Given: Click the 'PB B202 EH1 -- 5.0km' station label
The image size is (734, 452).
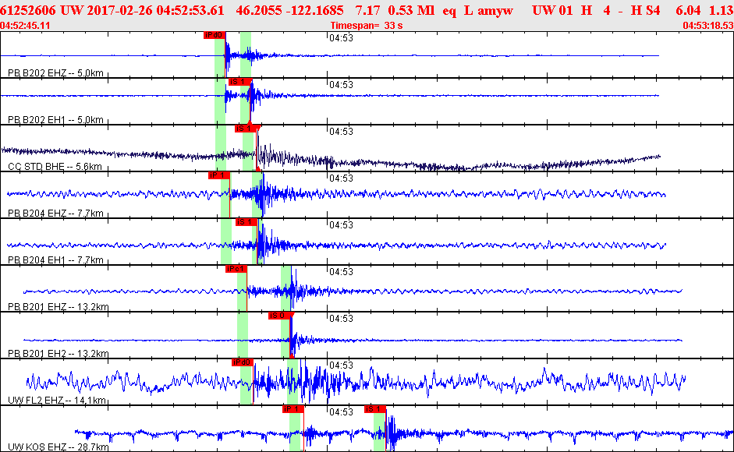Looking at the screenshot, I should click(55, 120).
